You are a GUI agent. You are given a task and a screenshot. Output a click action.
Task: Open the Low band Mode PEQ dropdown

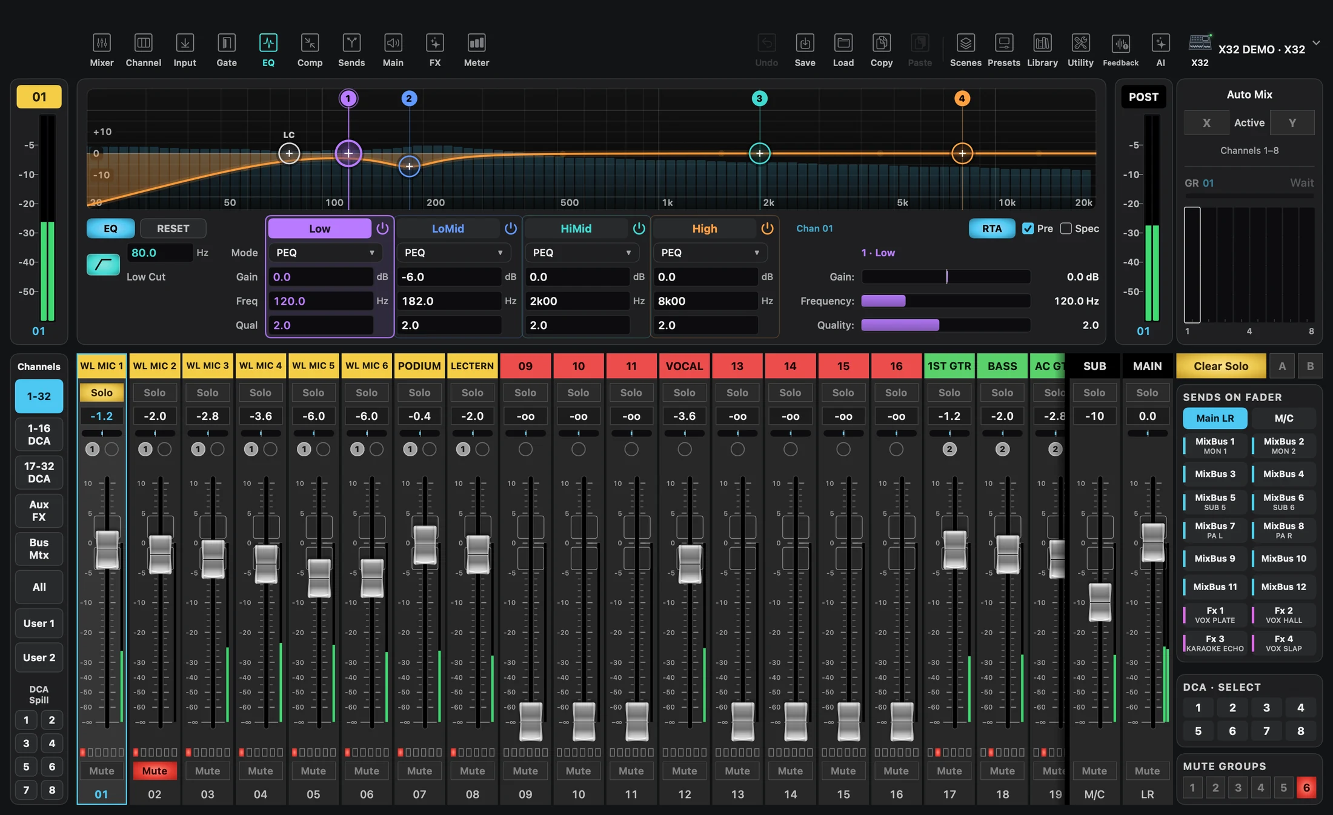[x=325, y=253]
